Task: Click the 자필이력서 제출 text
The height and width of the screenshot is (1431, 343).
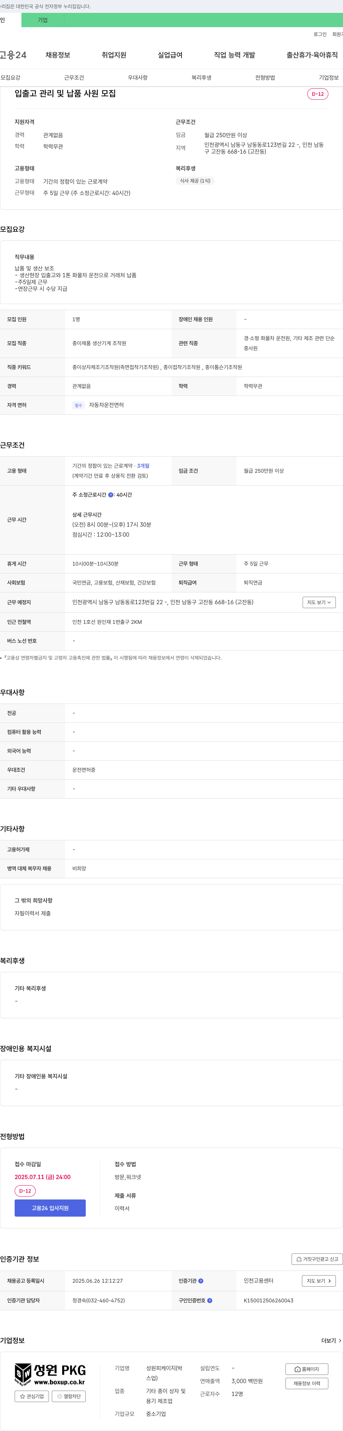Action: (32, 913)
